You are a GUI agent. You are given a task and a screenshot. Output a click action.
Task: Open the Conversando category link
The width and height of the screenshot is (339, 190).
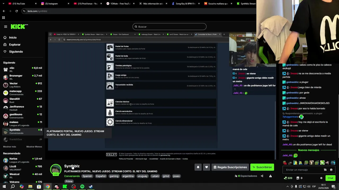[x=72, y=176]
